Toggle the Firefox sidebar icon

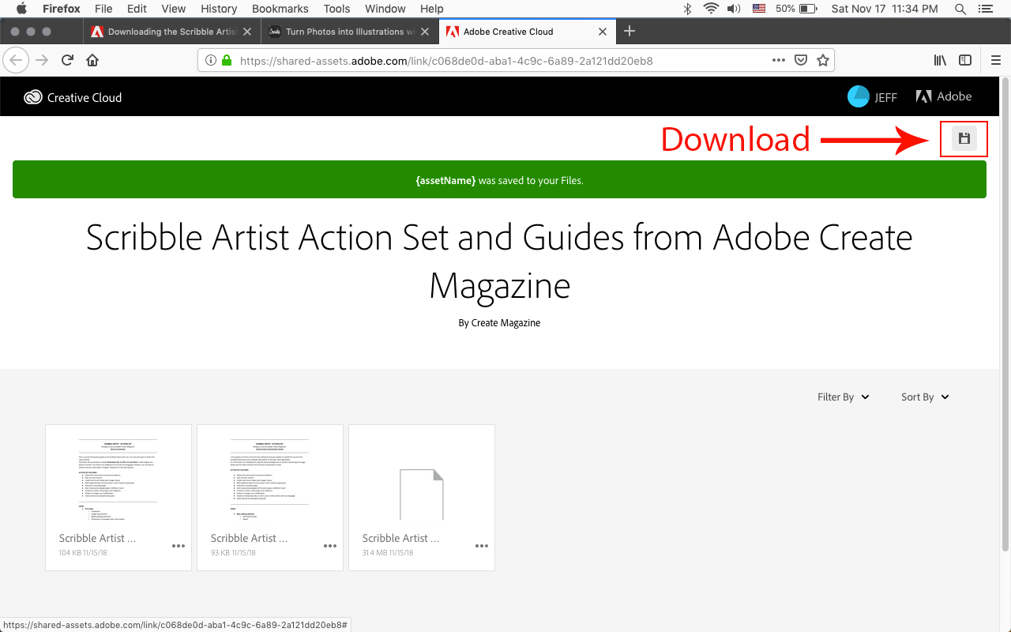[964, 60]
